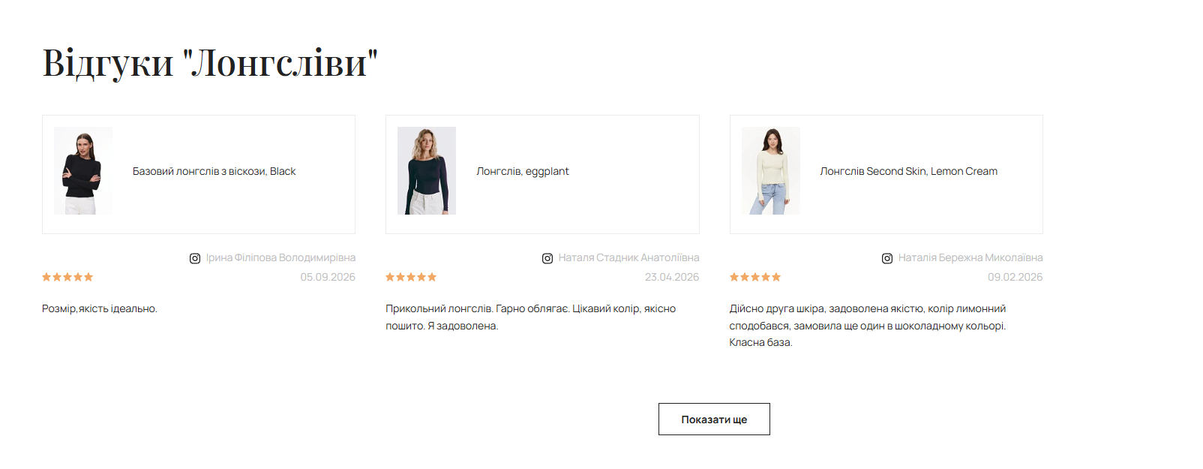Image resolution: width=1203 pixels, height=469 pixels.
Task: Click star rating under Lemon Cream review
Action: (x=755, y=277)
